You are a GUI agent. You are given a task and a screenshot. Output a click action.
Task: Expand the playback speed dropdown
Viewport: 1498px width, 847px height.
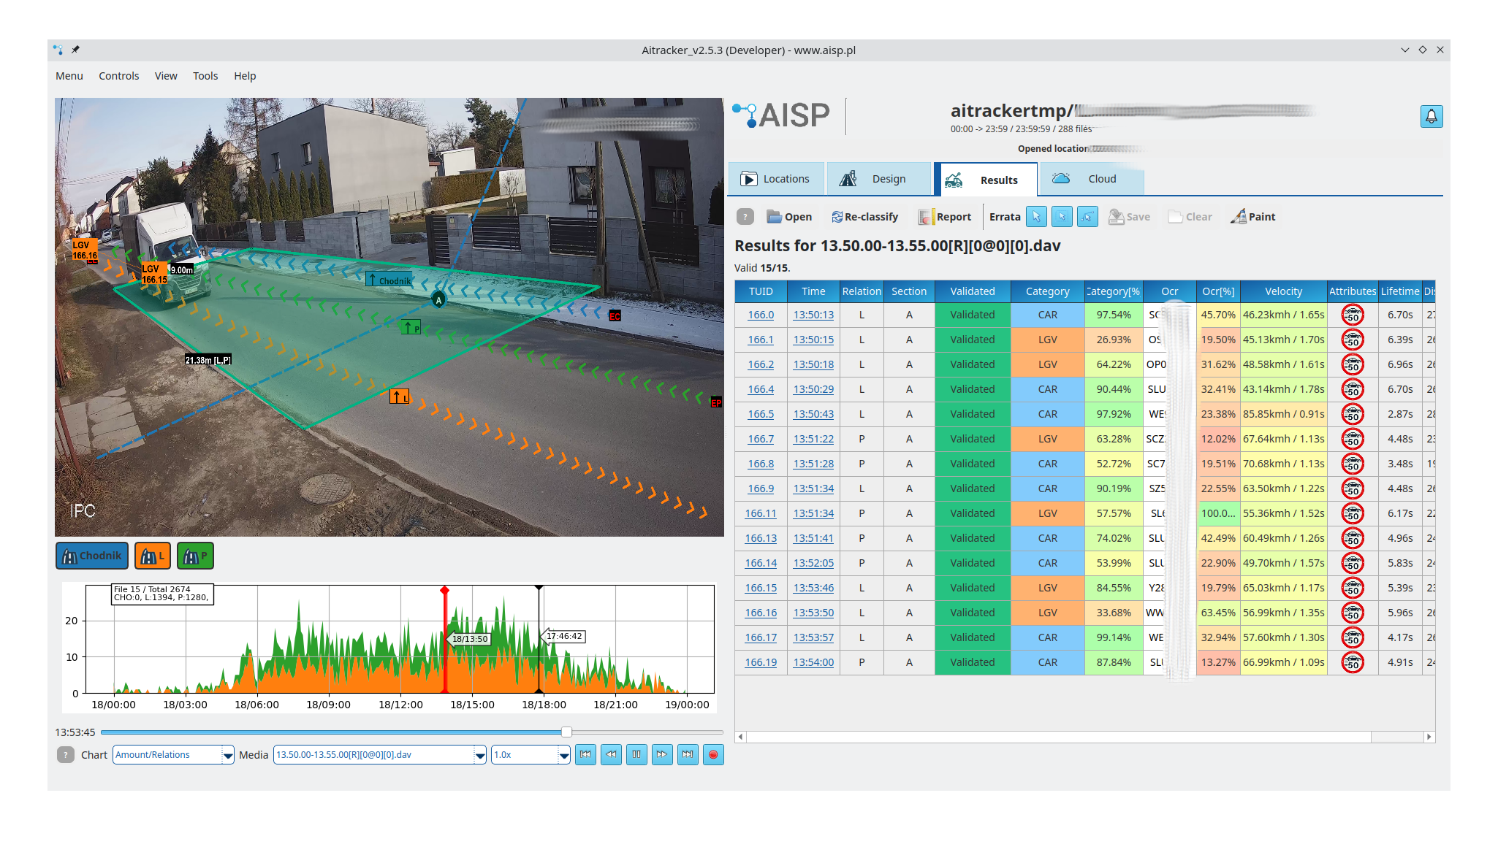coord(563,755)
